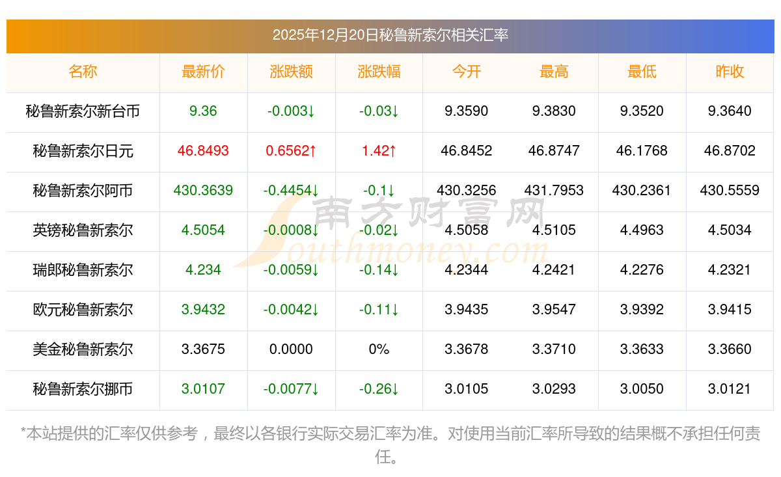Click latest price 430.3639
This screenshot has height=477, width=781.
coord(203,191)
